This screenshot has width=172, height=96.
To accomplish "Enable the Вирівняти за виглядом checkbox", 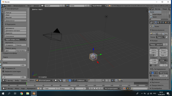I will click(3, 71).
